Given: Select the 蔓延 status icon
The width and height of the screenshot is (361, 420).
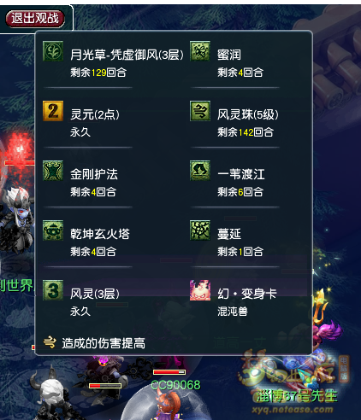Looking at the screenshot, I should click(x=200, y=230).
